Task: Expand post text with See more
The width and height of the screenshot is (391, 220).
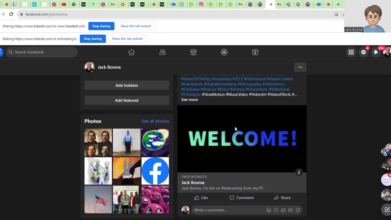Action: (190, 100)
